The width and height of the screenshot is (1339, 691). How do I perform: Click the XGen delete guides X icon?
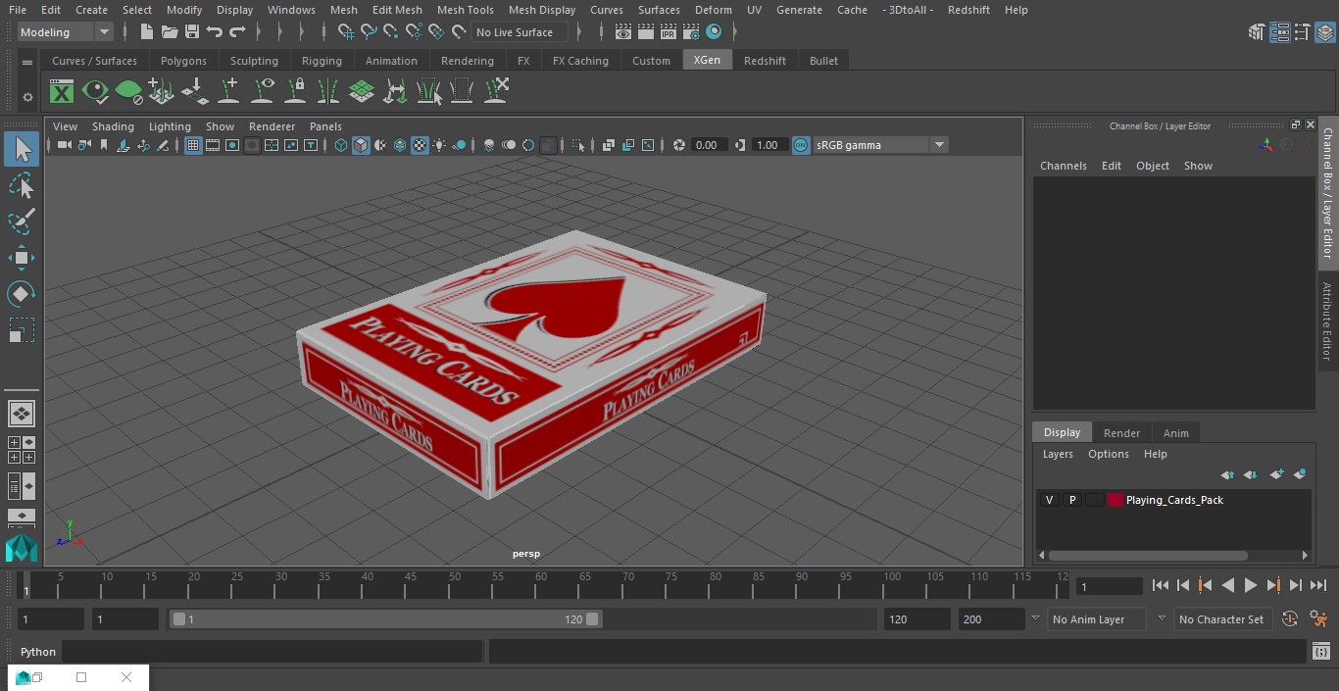point(496,90)
